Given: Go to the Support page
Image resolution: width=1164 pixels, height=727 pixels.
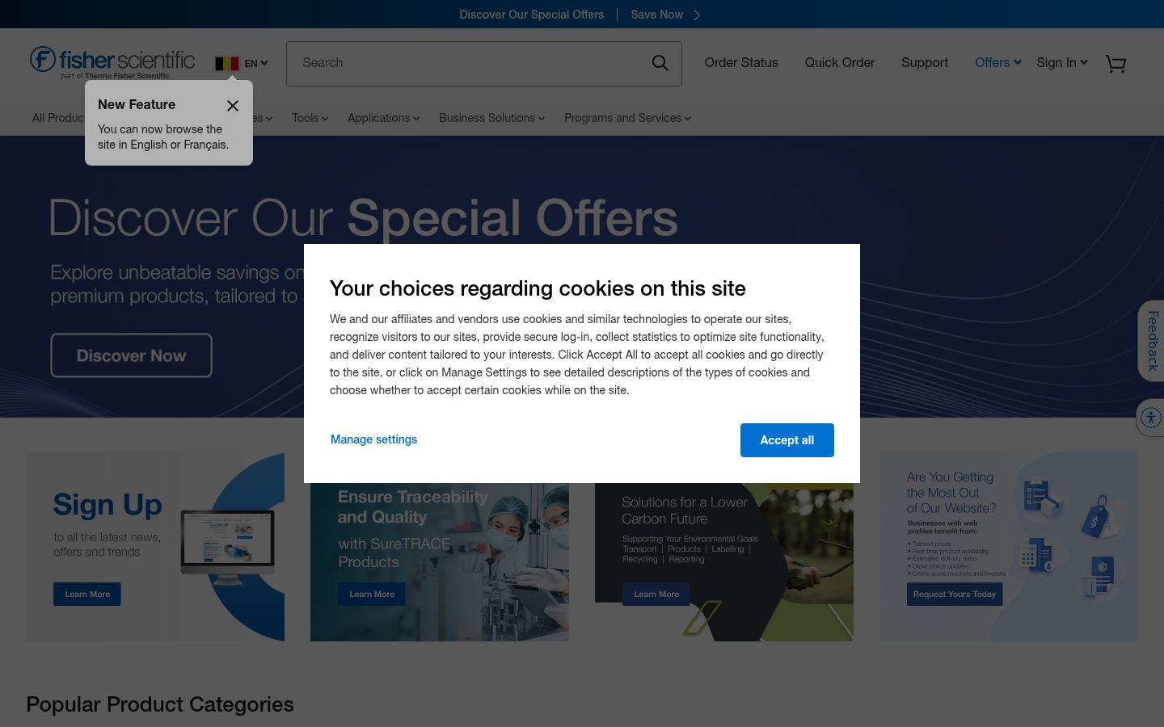Looking at the screenshot, I should [925, 62].
